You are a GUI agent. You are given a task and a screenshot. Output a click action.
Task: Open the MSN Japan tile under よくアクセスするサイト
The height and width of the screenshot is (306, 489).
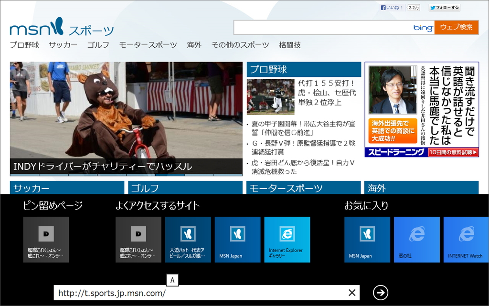click(237, 239)
